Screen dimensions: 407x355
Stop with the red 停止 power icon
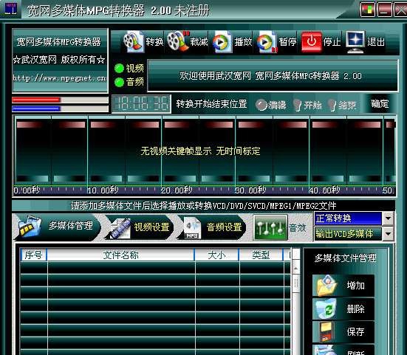tap(312, 41)
